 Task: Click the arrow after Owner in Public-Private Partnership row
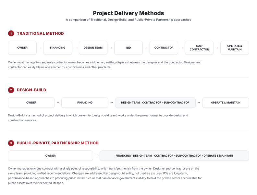pos(96,156)
